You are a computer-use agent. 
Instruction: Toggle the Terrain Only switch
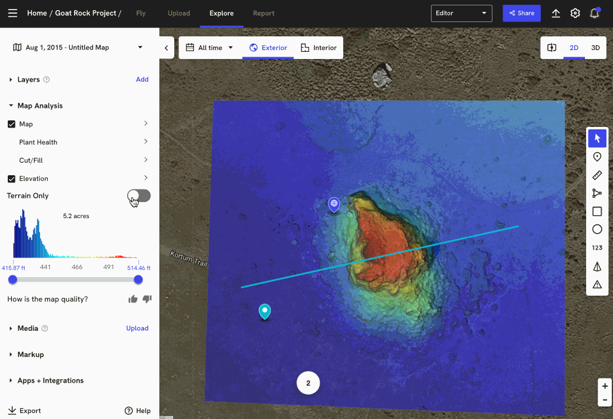[139, 195]
